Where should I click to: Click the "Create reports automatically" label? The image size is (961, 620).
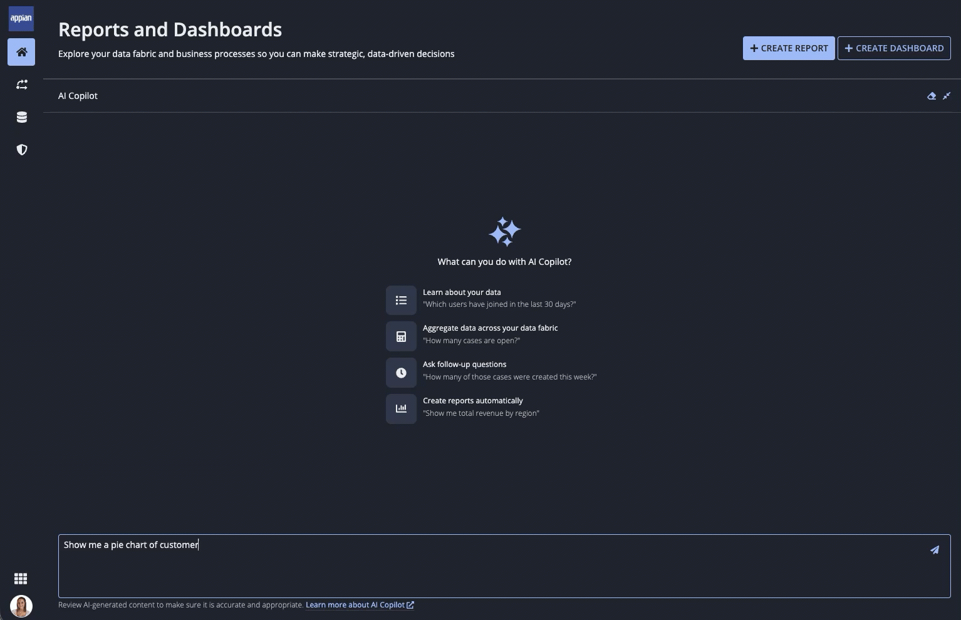[x=472, y=401]
